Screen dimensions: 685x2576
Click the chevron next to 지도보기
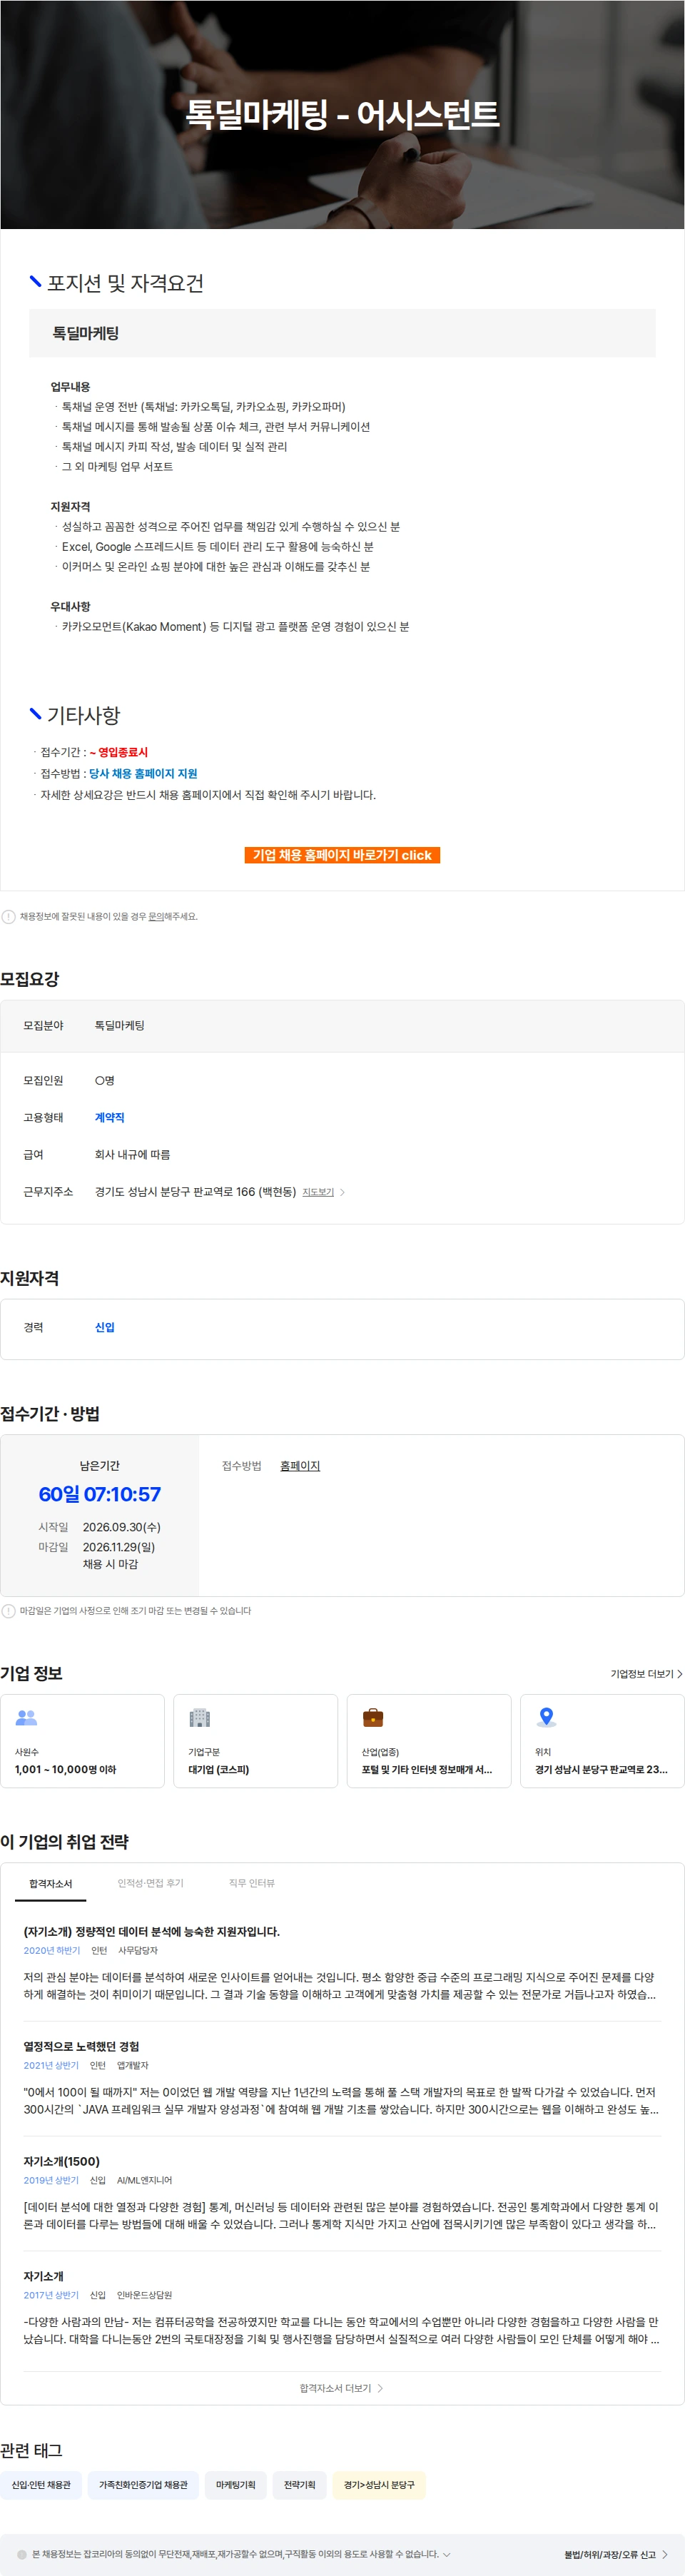point(343,1192)
